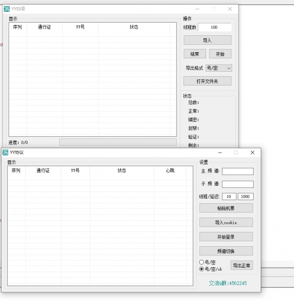Click the 频道切换 button
The image size is (294, 301).
pos(226,251)
